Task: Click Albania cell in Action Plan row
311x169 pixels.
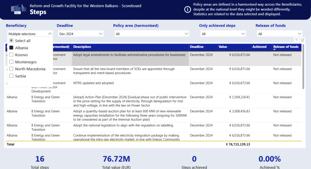Action: click(x=12, y=97)
